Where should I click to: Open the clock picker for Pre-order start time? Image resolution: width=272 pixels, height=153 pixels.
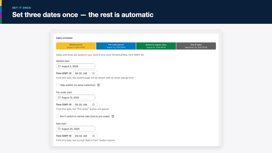[x=93, y=105]
